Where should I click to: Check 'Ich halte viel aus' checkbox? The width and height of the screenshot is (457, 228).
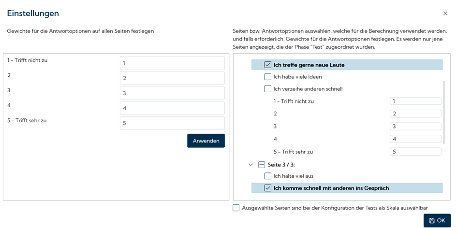[267, 176]
